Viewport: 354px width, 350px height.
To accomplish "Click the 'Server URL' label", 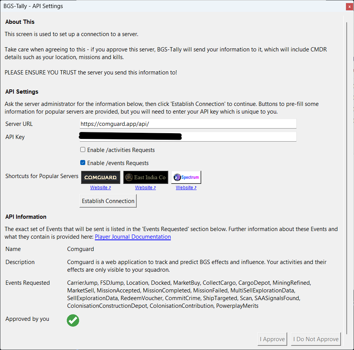I will tap(19, 124).
